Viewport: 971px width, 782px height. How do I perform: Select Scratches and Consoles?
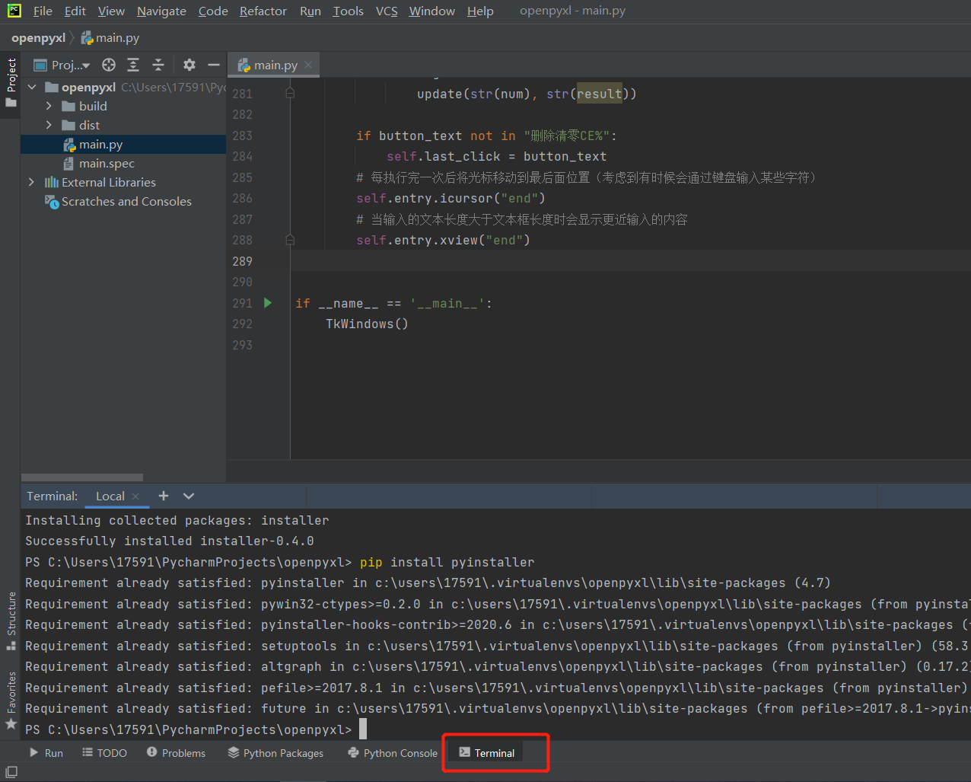pos(118,201)
